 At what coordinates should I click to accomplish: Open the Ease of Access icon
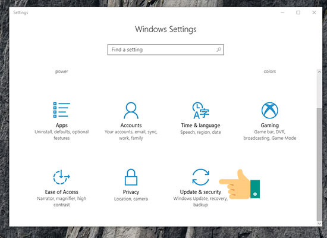pyautogui.click(x=61, y=177)
